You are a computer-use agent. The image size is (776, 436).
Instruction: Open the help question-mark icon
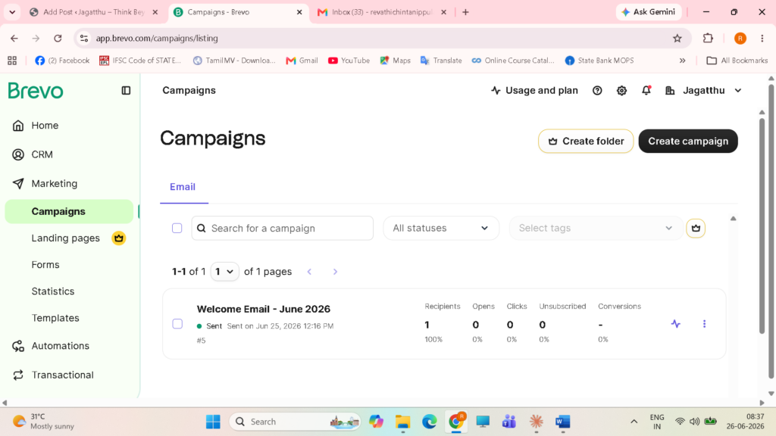click(597, 91)
